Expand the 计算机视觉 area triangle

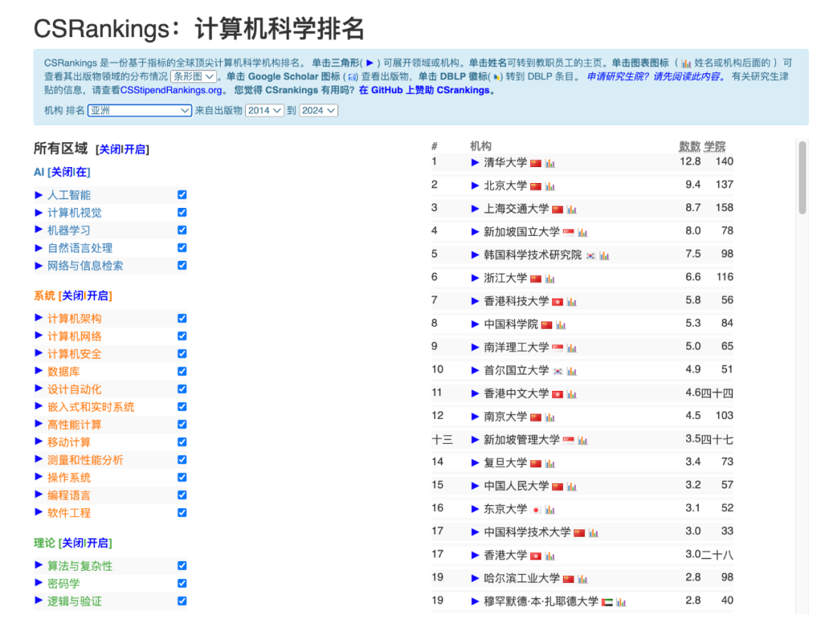pyautogui.click(x=39, y=212)
